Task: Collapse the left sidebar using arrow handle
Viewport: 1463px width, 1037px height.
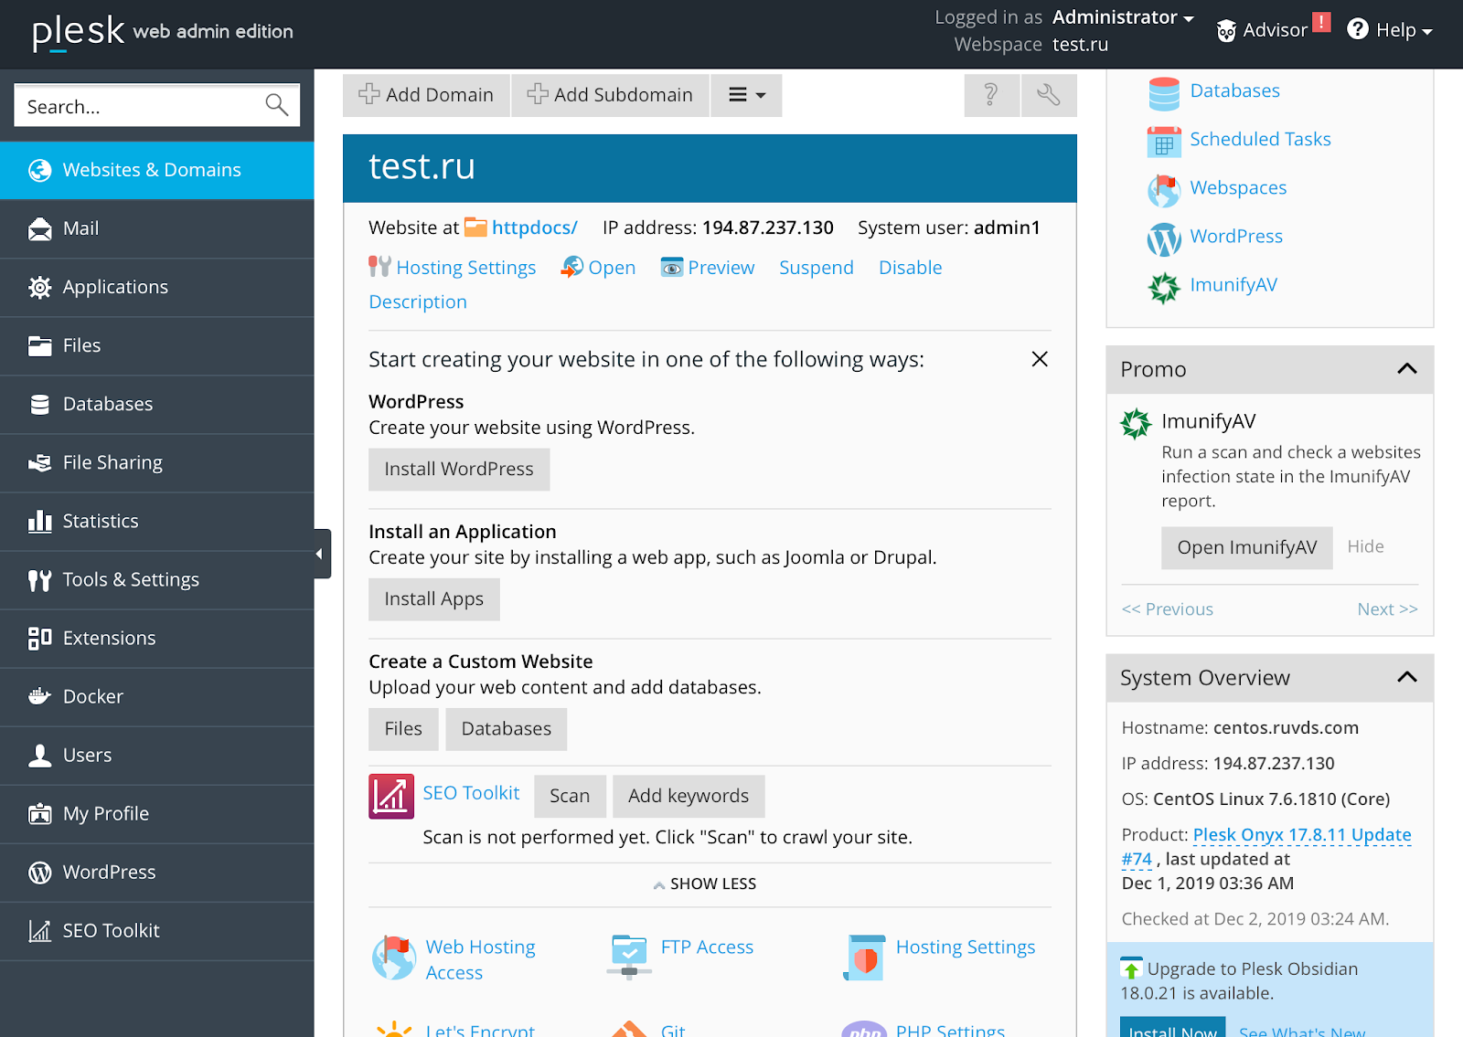Action: click(319, 554)
